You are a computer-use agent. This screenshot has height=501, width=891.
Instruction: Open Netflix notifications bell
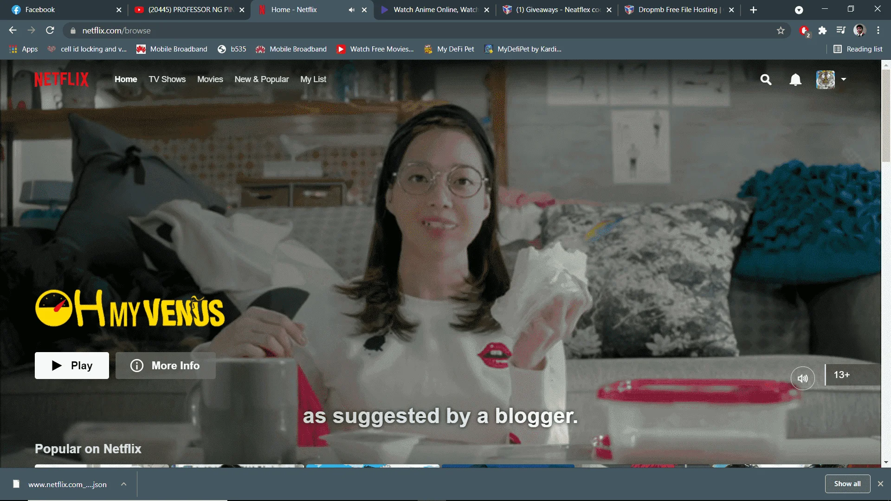pos(795,80)
